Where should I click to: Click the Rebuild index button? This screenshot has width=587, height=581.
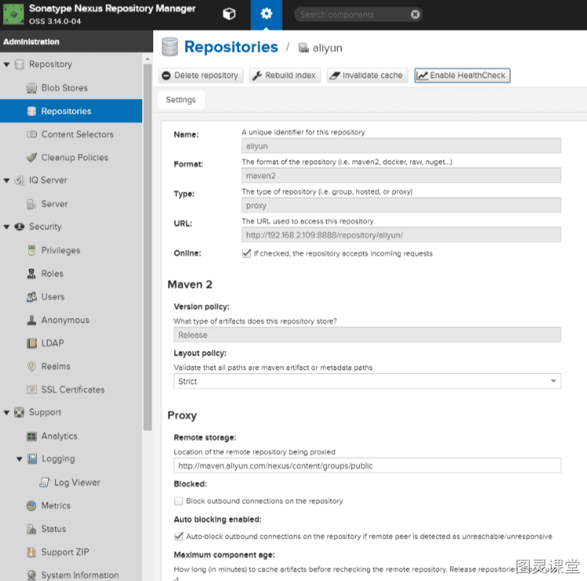click(285, 75)
